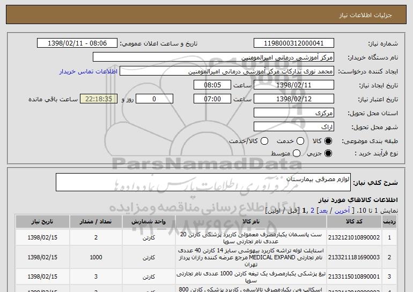Viewport: 413px width, 292px height.
Task: Click the row 1 product name ست پانسمان
Action: click(251, 238)
